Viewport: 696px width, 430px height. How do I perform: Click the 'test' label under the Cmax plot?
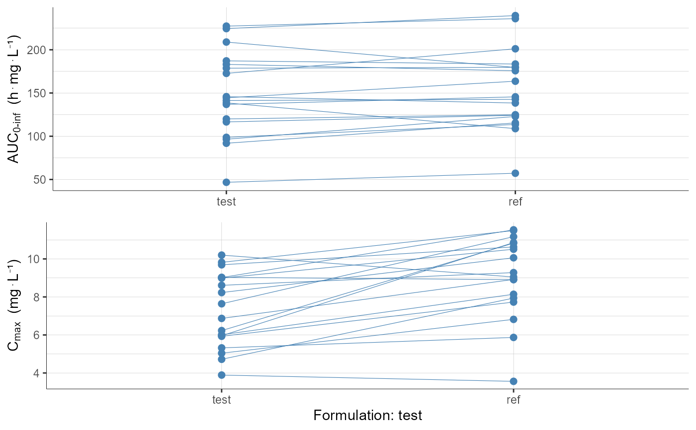pyautogui.click(x=222, y=399)
